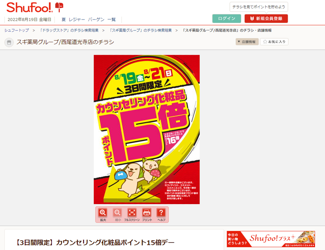Open the 一覧 menu link
Image resolution: width=325 pixels, height=250 pixels.
click(x=111, y=19)
